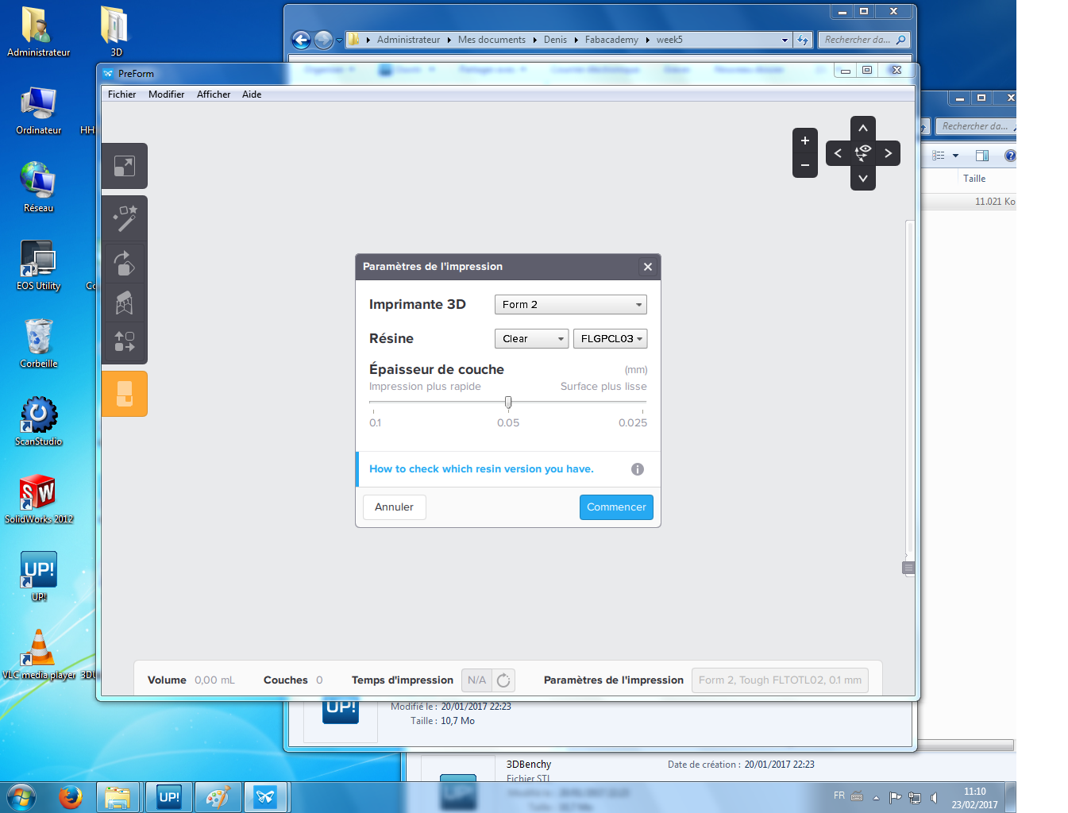
Task: Open the FLGPCL03 resin version dropdown
Action: click(611, 339)
